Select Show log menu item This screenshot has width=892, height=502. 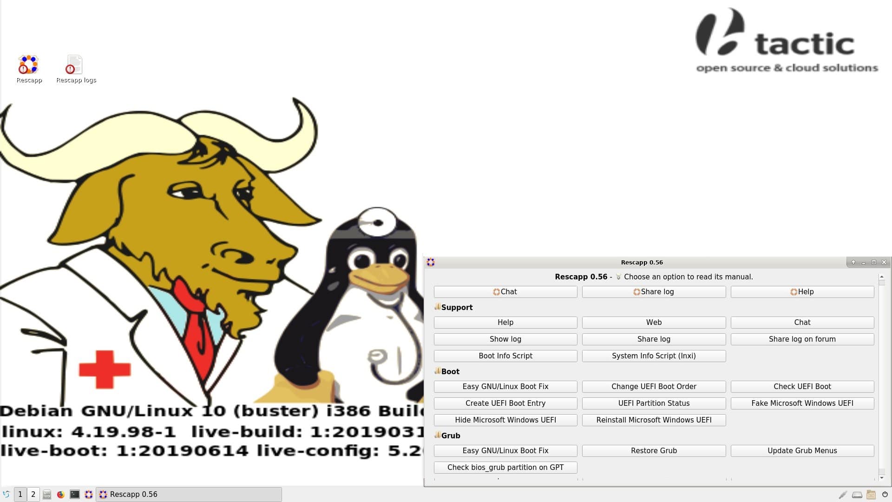pyautogui.click(x=505, y=339)
